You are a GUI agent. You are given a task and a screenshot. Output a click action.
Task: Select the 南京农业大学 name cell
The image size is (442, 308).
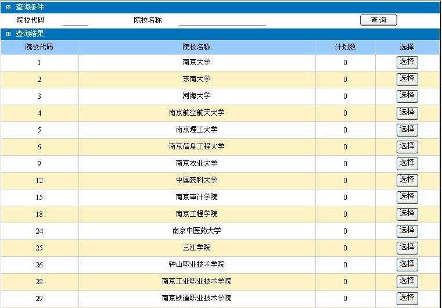pos(197,164)
